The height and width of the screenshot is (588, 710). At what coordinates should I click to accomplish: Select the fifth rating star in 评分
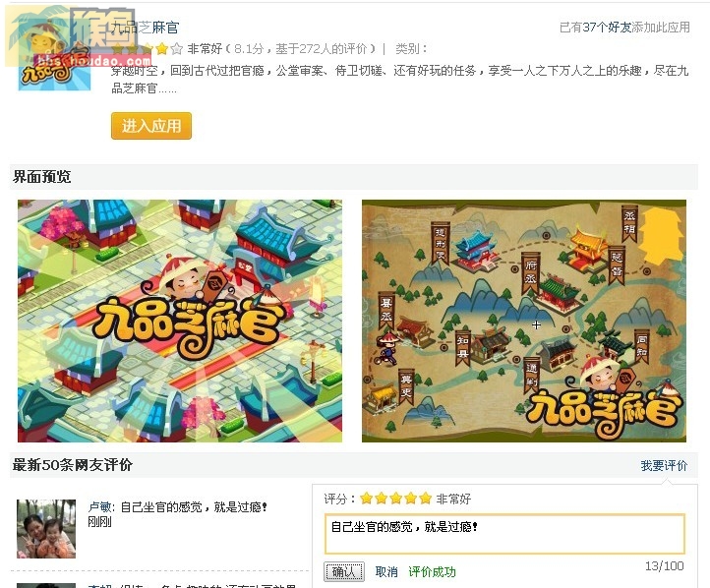425,499
